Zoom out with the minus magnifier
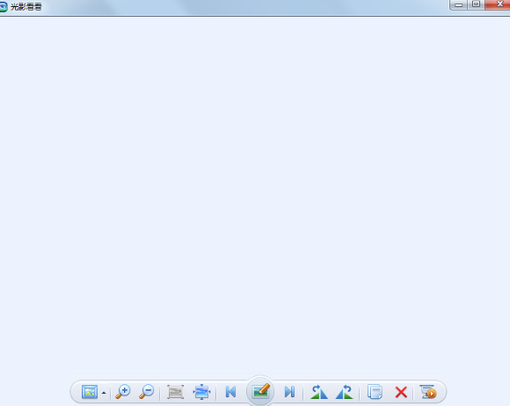The image size is (510, 406). [146, 392]
